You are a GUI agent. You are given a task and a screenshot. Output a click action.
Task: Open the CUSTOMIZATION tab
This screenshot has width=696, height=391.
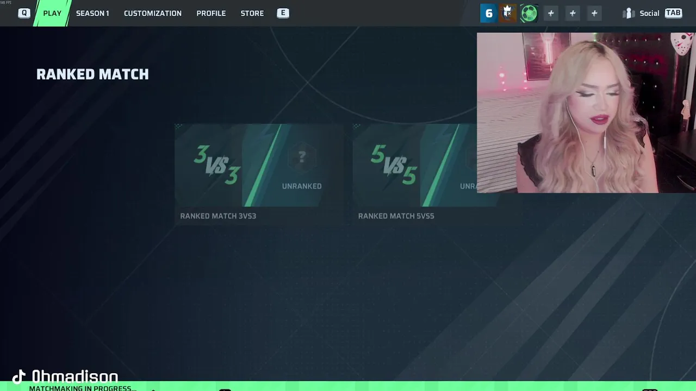point(153,13)
